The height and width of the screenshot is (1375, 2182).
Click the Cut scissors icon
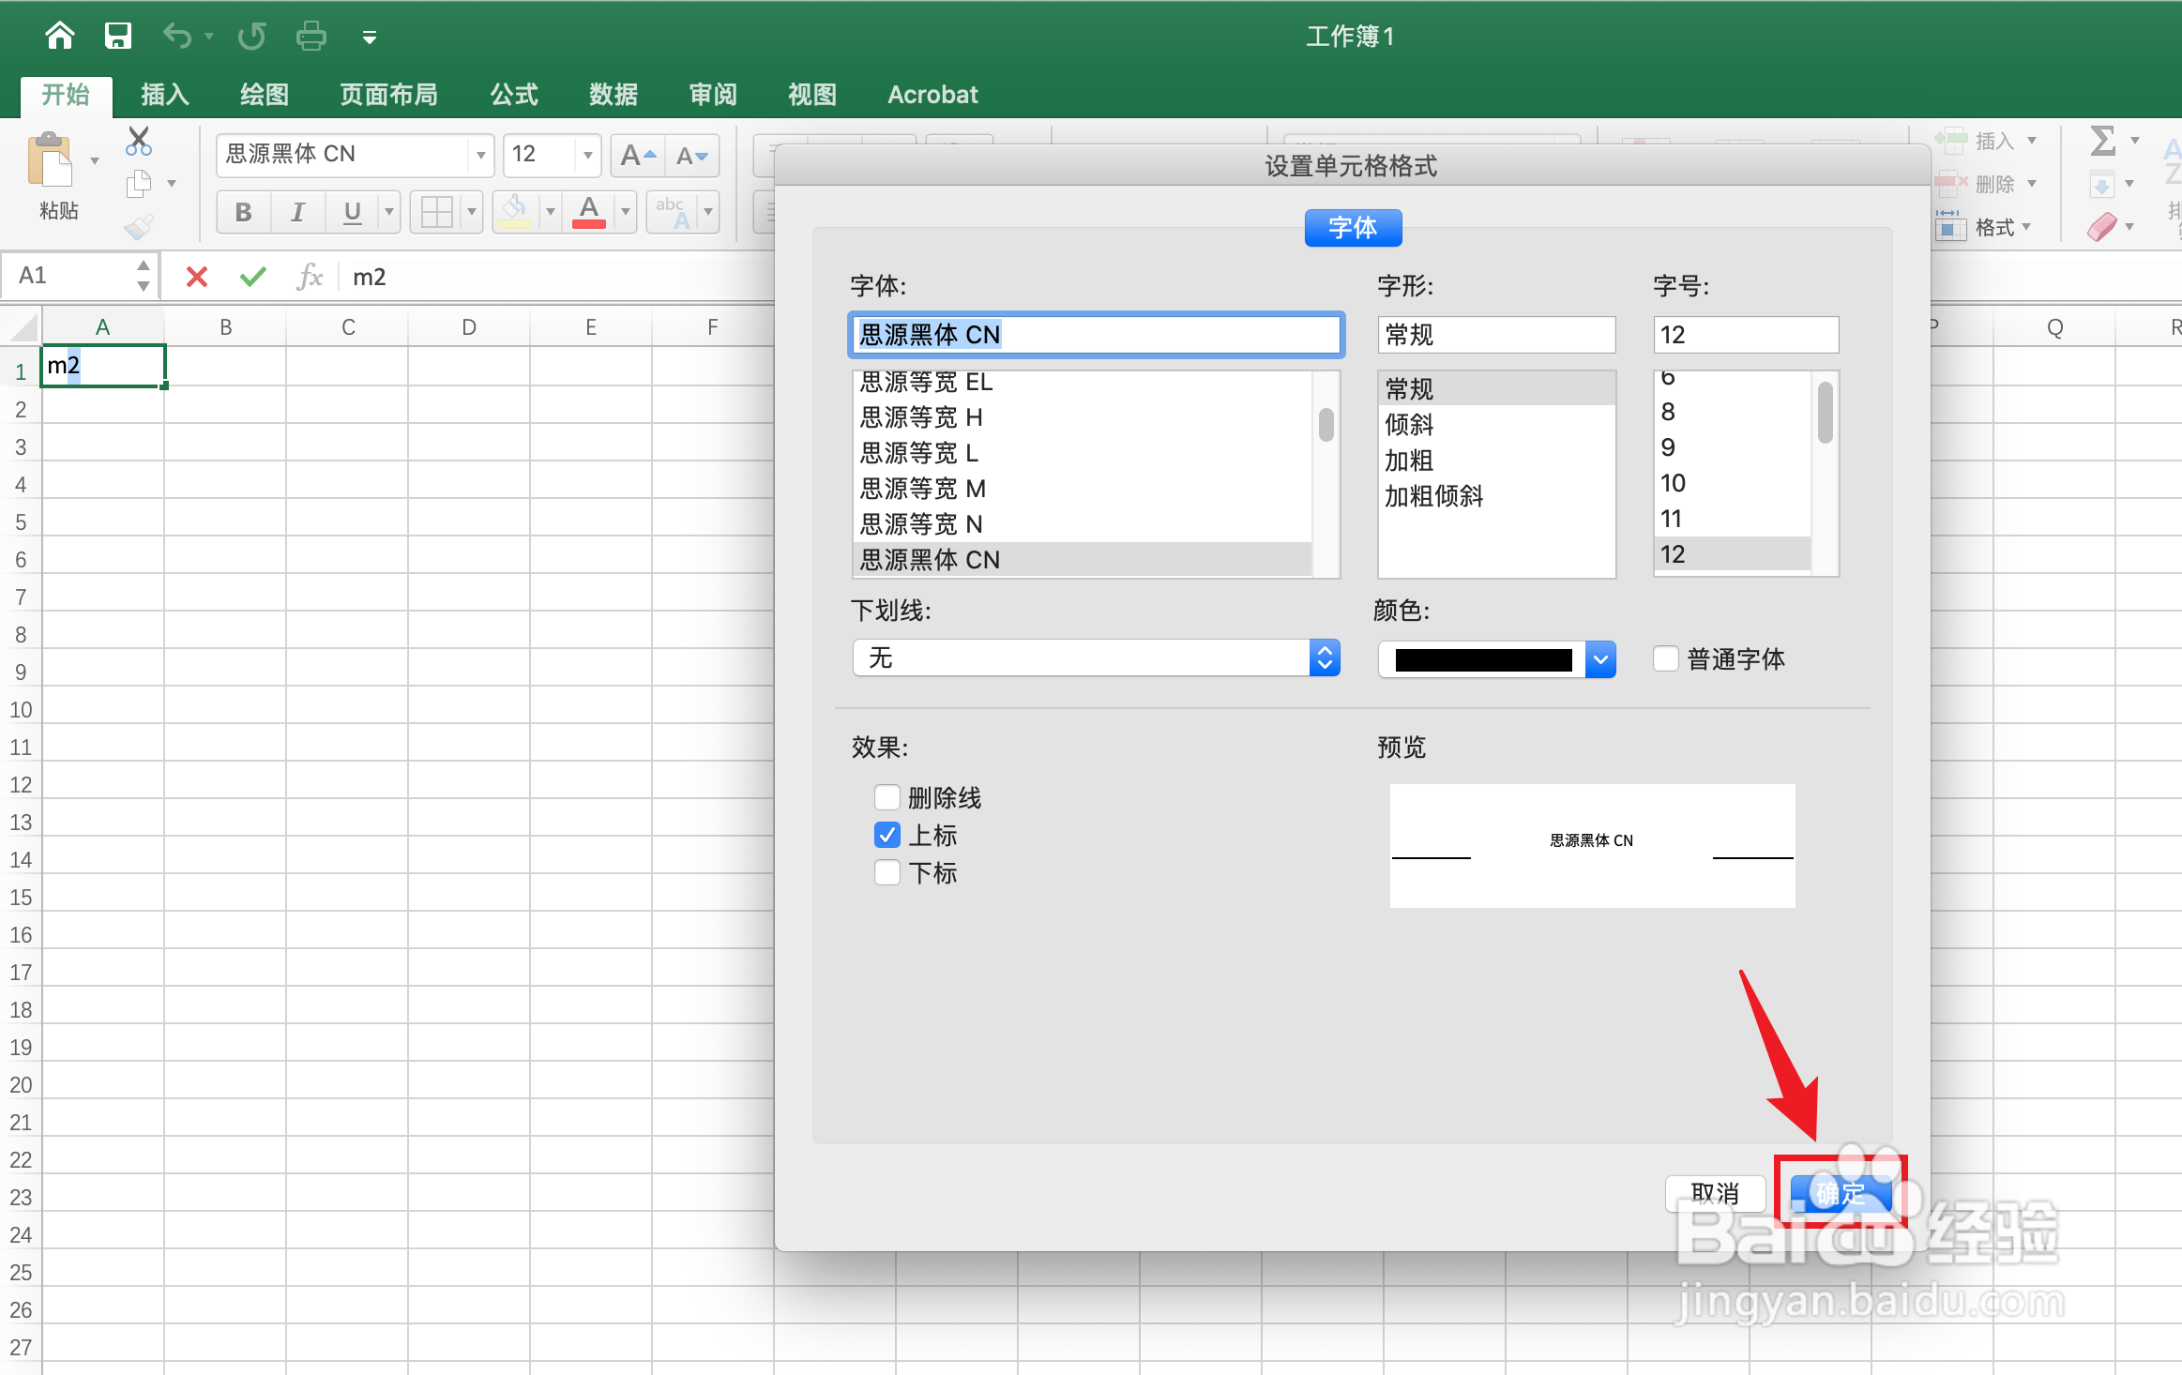(139, 142)
